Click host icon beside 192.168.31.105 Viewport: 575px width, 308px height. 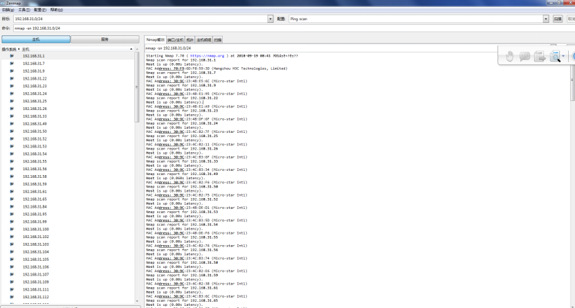coord(12,260)
